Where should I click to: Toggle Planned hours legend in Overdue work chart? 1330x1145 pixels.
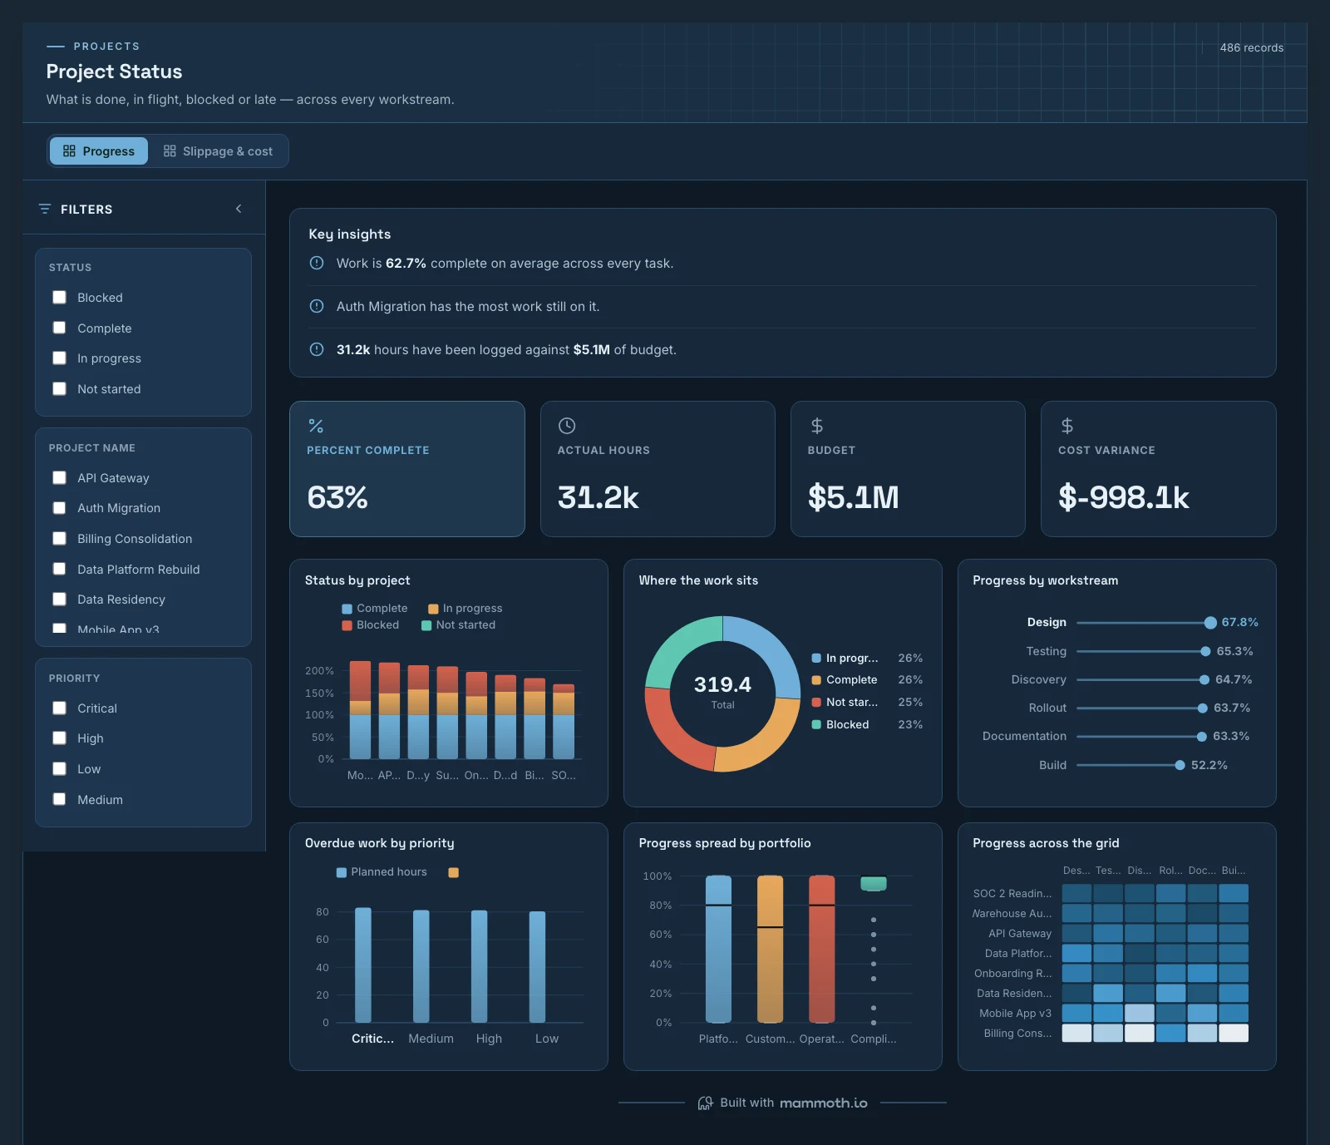[x=382, y=871]
